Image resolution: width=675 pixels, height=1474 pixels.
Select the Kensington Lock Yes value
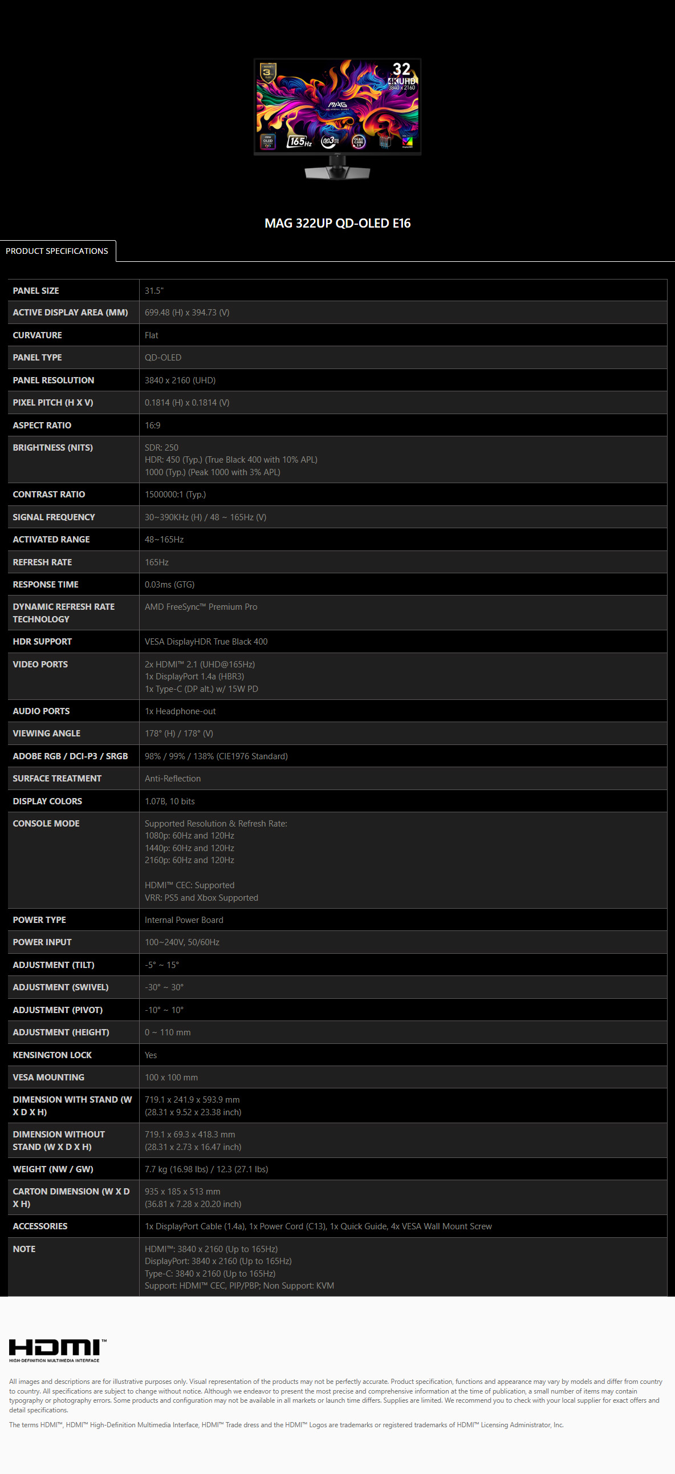(151, 1055)
